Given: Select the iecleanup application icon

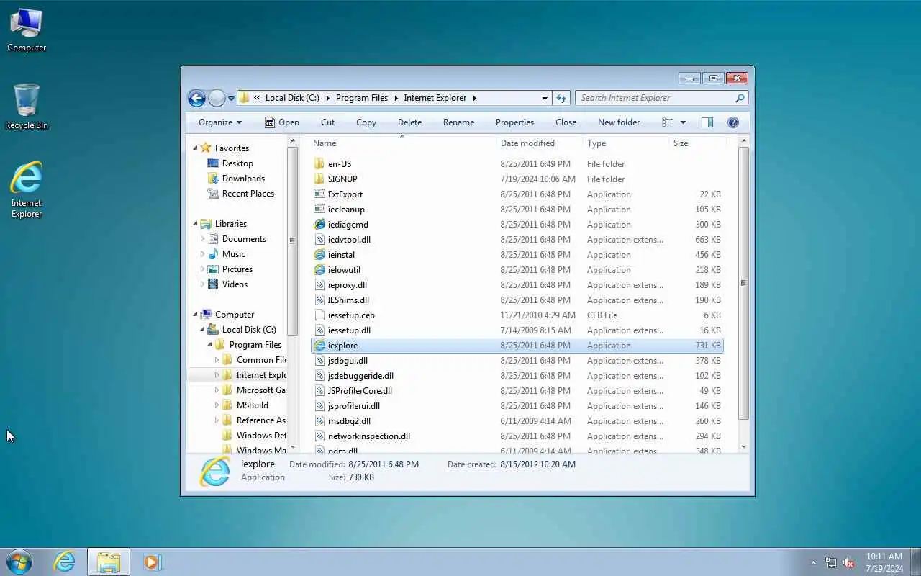Looking at the screenshot, I should click(x=320, y=210).
